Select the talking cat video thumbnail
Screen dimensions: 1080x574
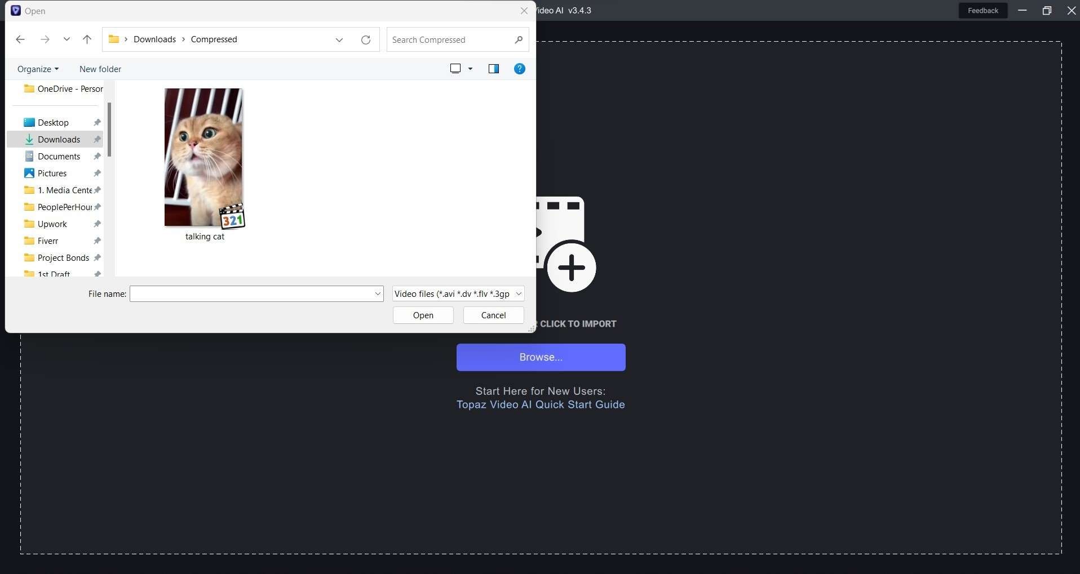click(x=203, y=158)
